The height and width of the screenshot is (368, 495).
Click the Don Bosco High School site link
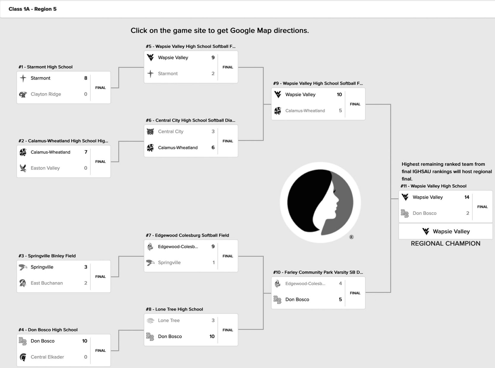click(x=48, y=329)
